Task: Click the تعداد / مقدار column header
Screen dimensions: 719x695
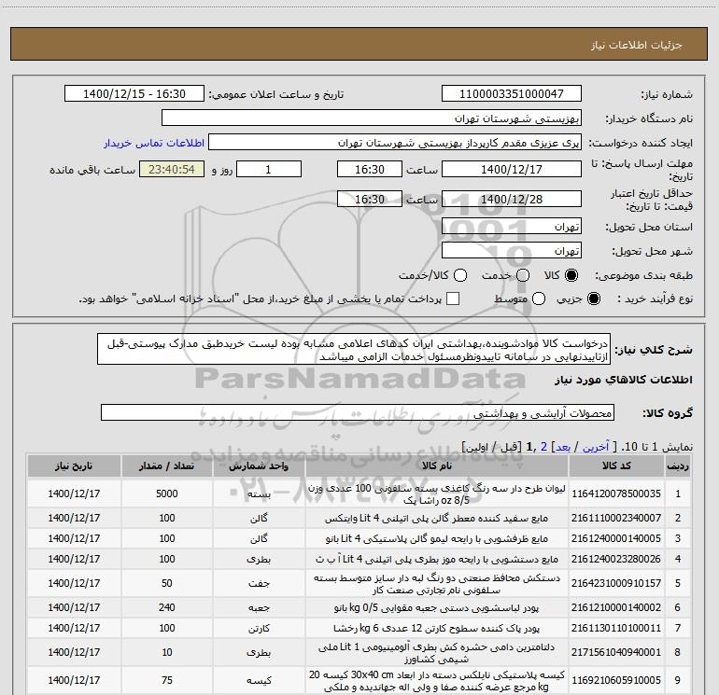Action: pos(166,466)
